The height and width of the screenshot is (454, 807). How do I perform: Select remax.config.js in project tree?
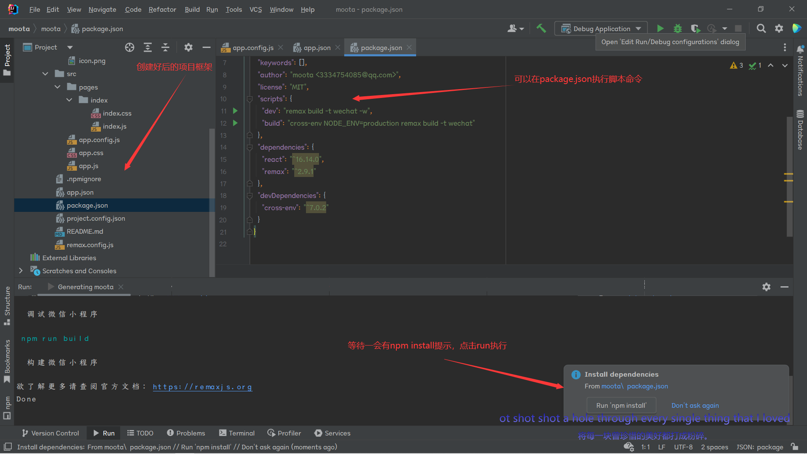point(90,245)
